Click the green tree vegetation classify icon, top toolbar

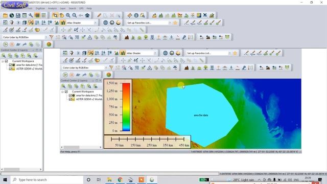tap(146, 37)
